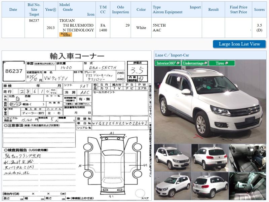Click the White color cell
Image resolution: width=269 pixels, height=202 pixels.
(141, 28)
